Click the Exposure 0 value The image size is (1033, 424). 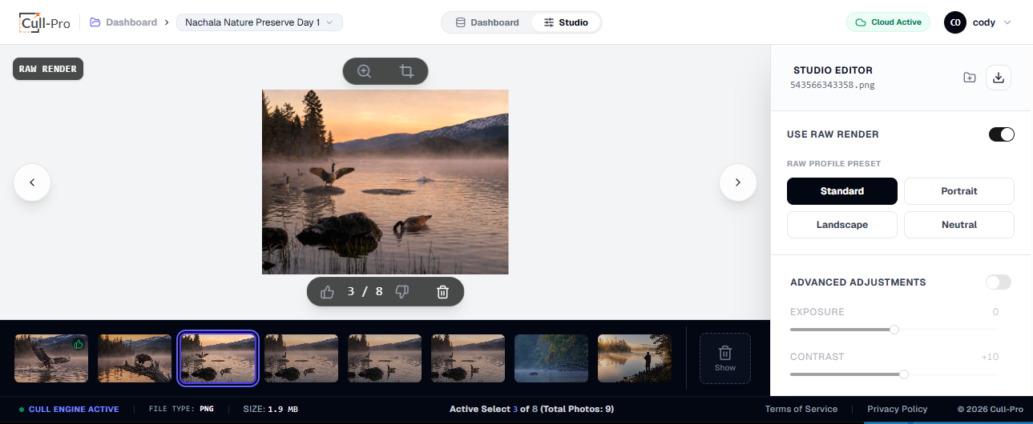(x=995, y=312)
